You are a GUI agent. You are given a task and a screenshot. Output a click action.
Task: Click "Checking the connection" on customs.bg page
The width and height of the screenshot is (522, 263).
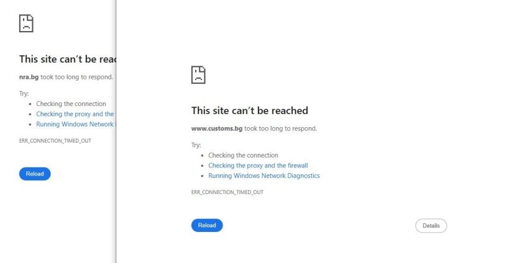pos(243,155)
